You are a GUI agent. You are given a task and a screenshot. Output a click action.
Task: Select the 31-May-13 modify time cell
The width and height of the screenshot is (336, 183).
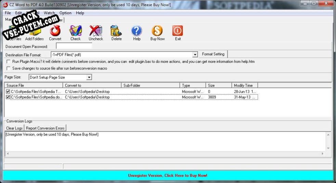pyautogui.click(x=245, y=97)
